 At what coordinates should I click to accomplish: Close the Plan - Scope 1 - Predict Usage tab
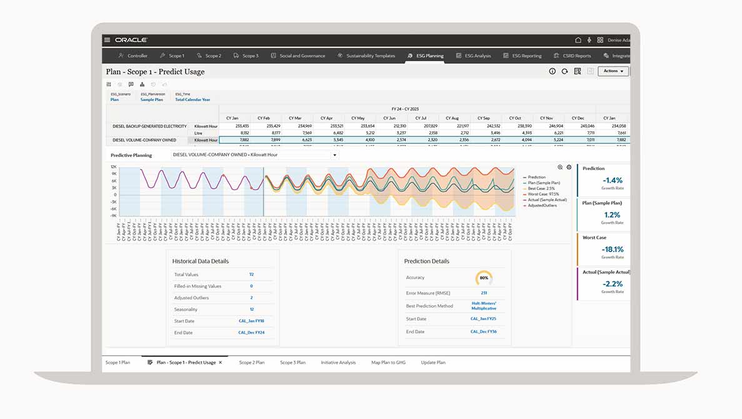220,363
